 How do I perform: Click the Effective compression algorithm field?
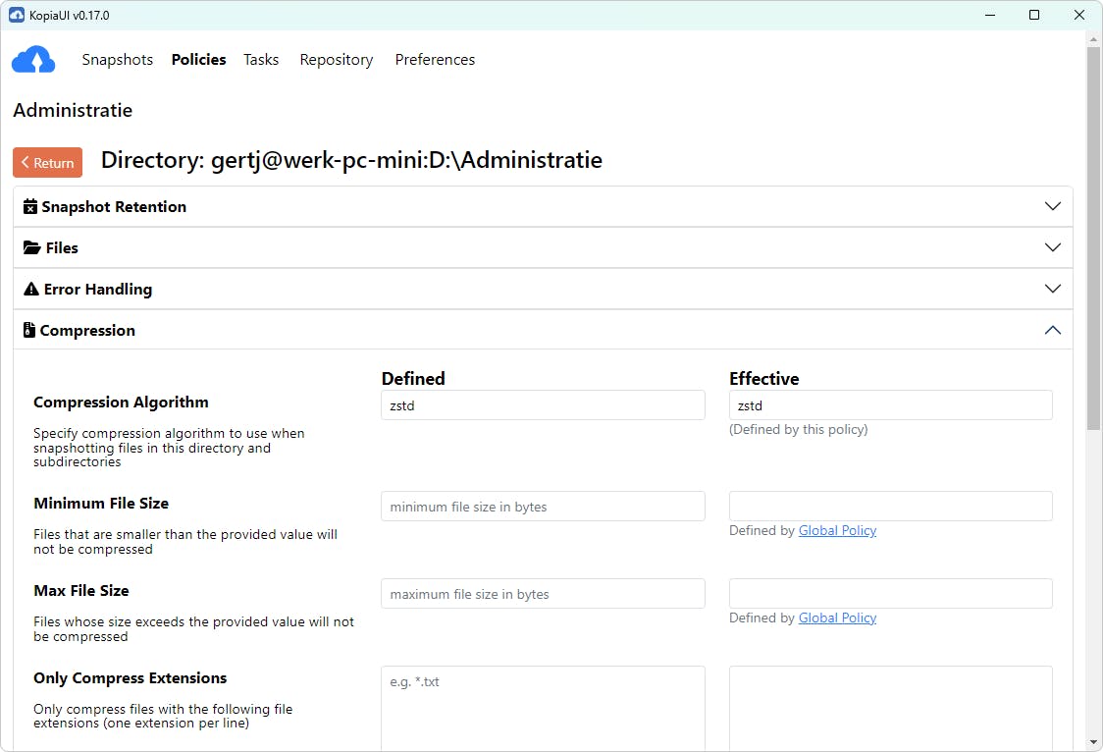coord(891,405)
